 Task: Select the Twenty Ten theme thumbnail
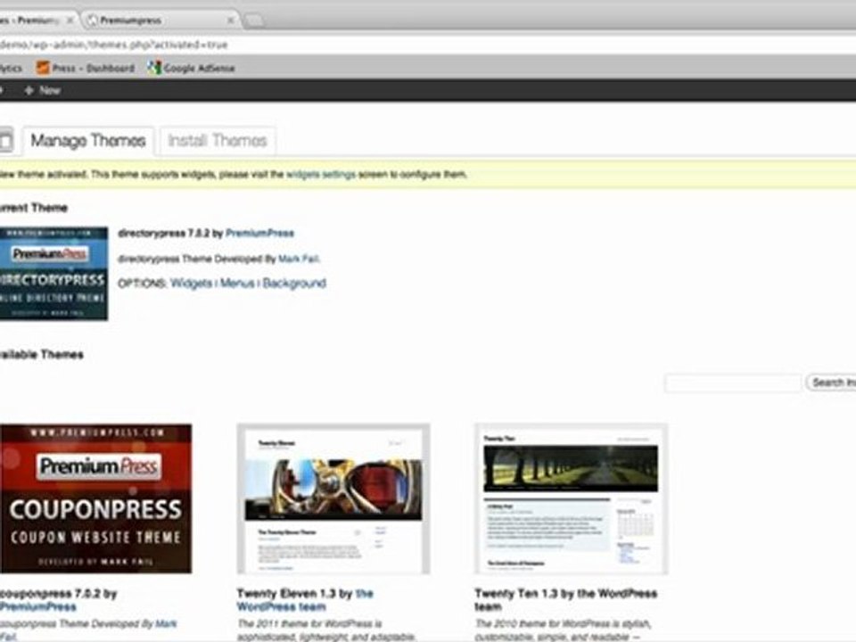(x=571, y=499)
